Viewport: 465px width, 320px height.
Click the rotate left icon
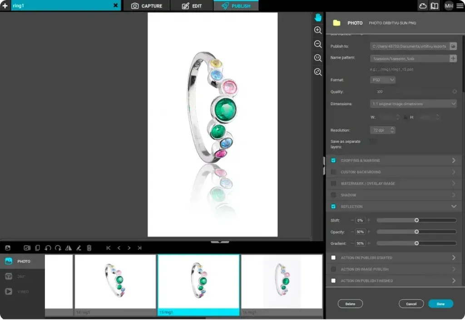[x=48, y=248]
